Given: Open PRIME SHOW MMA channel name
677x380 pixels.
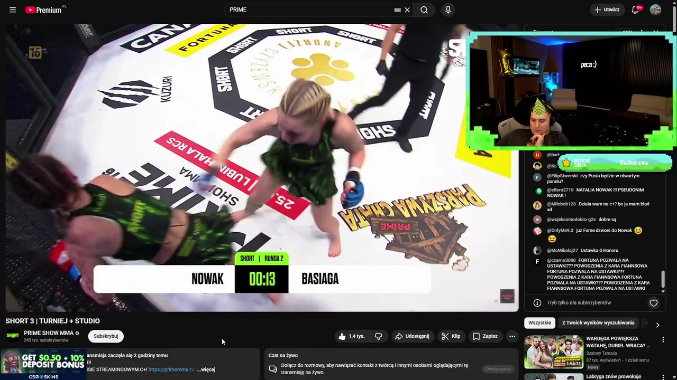Looking at the screenshot, I should pyautogui.click(x=49, y=333).
